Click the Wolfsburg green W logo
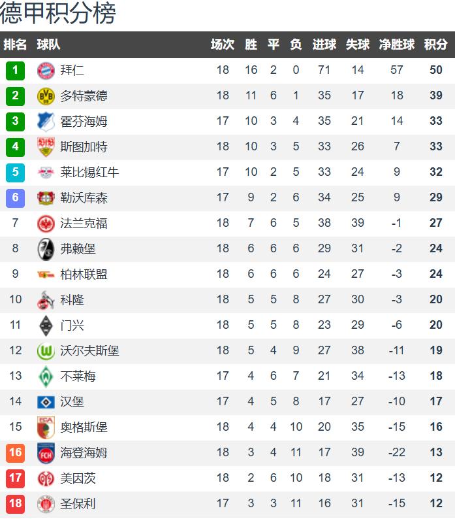This screenshot has width=455, height=519. click(x=46, y=351)
